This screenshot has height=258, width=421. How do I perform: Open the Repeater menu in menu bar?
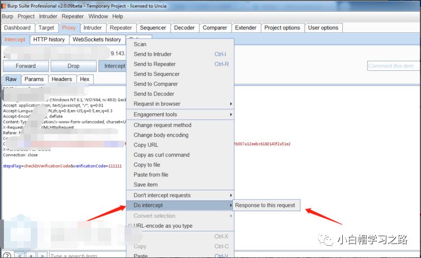[73, 16]
